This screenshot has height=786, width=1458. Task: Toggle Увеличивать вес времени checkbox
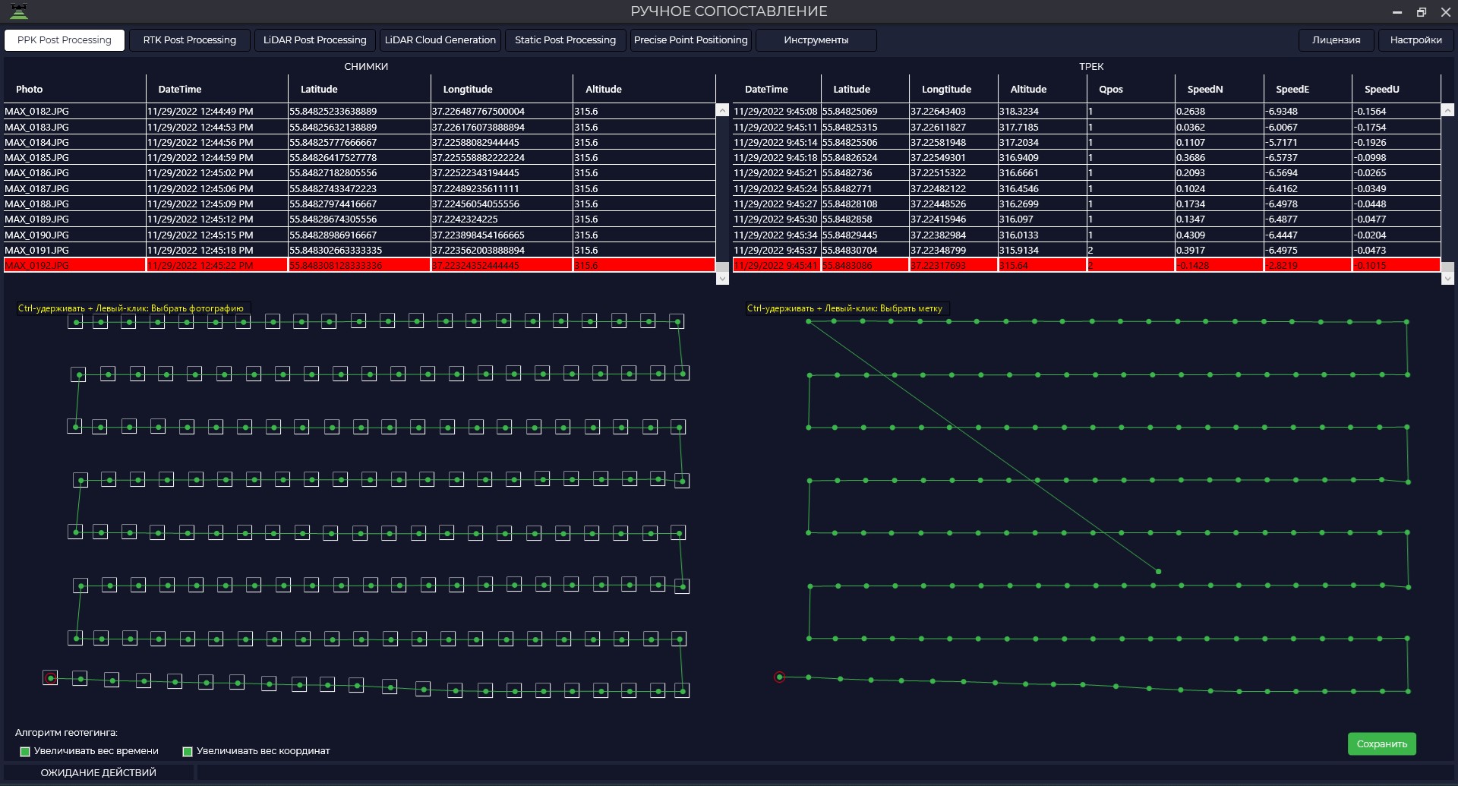click(25, 751)
